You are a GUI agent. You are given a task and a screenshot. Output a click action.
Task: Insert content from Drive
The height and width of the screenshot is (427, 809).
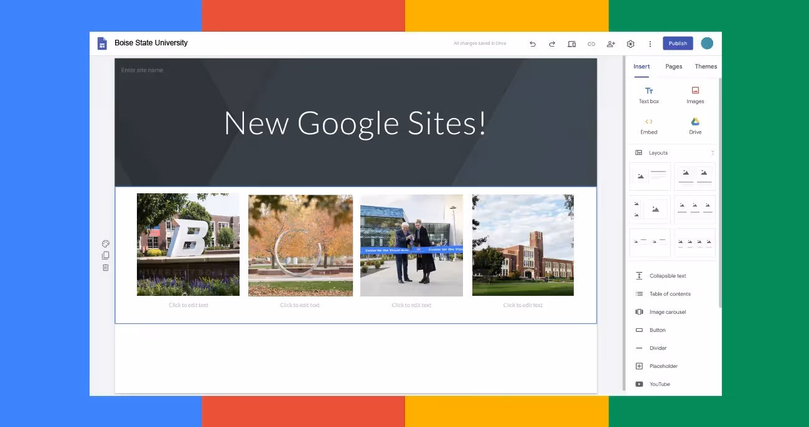(694, 126)
